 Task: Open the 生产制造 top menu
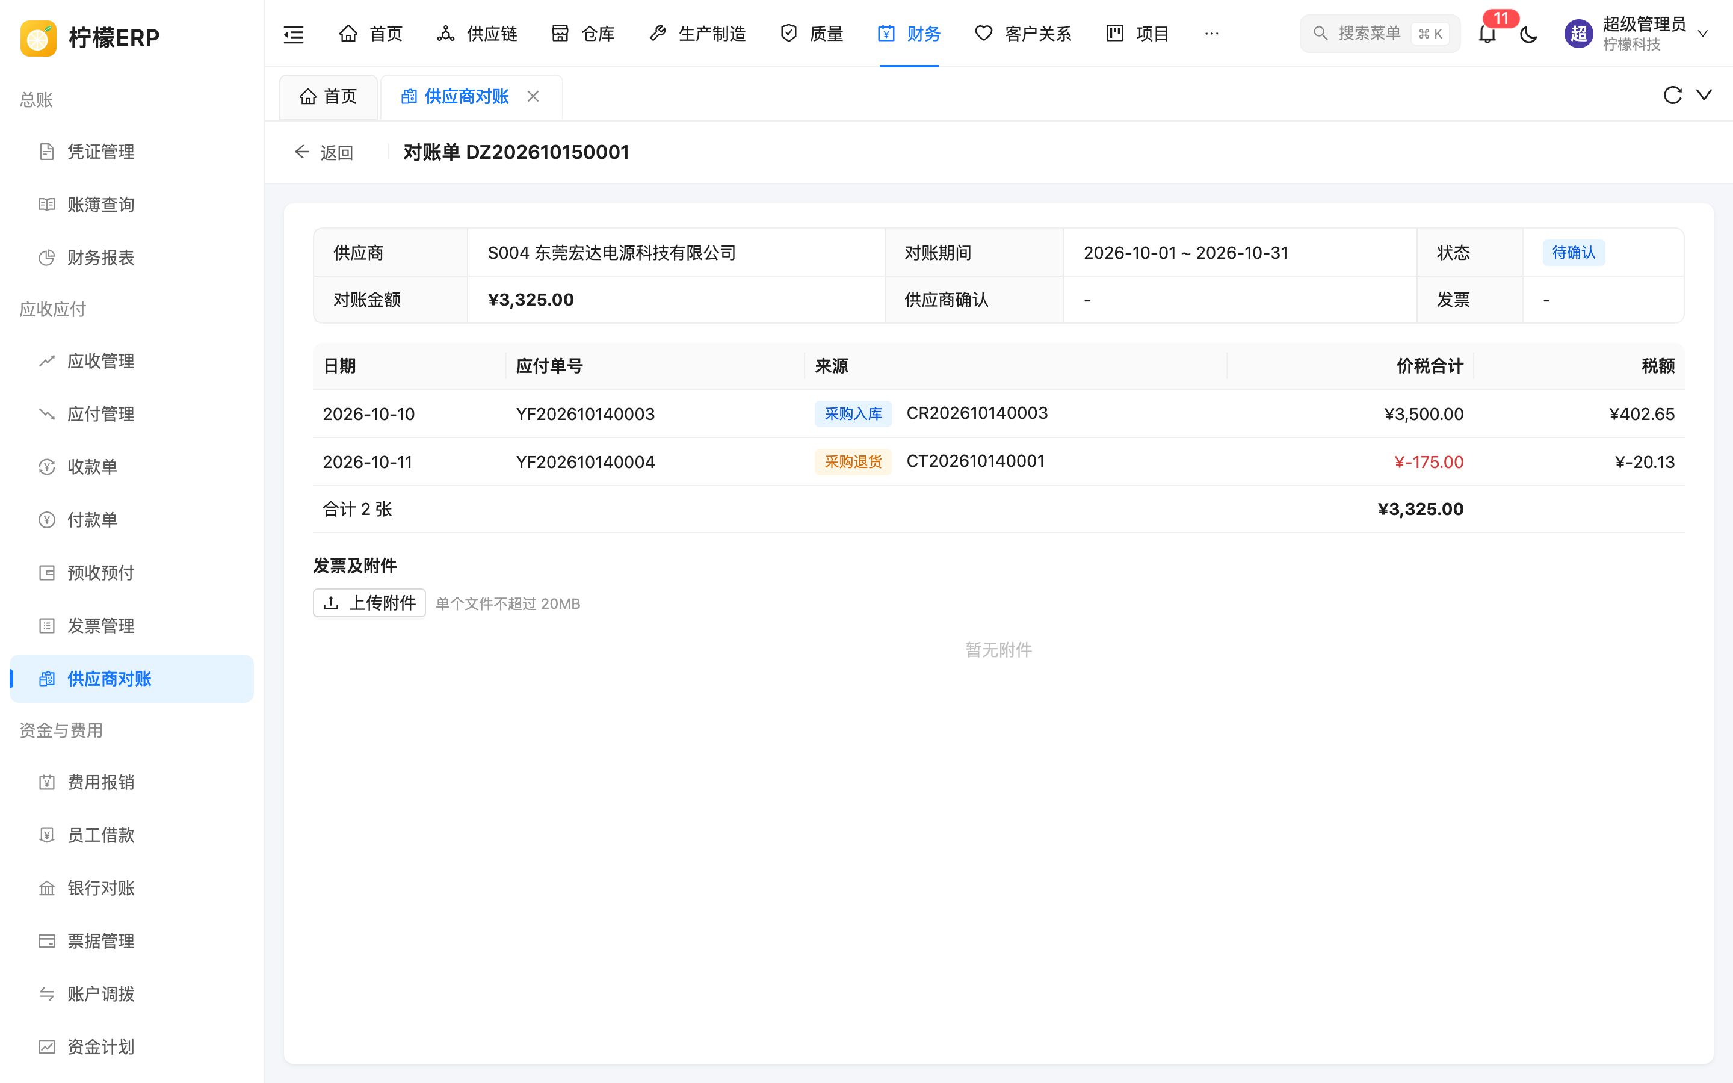coord(697,34)
